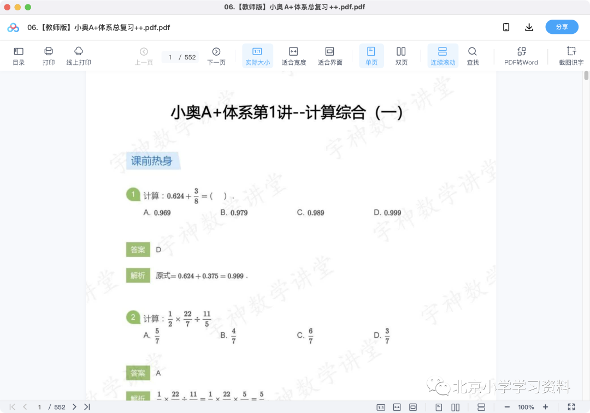The height and width of the screenshot is (413, 590).
Task: Click fit width icon in bottom bar
Action: point(397,408)
